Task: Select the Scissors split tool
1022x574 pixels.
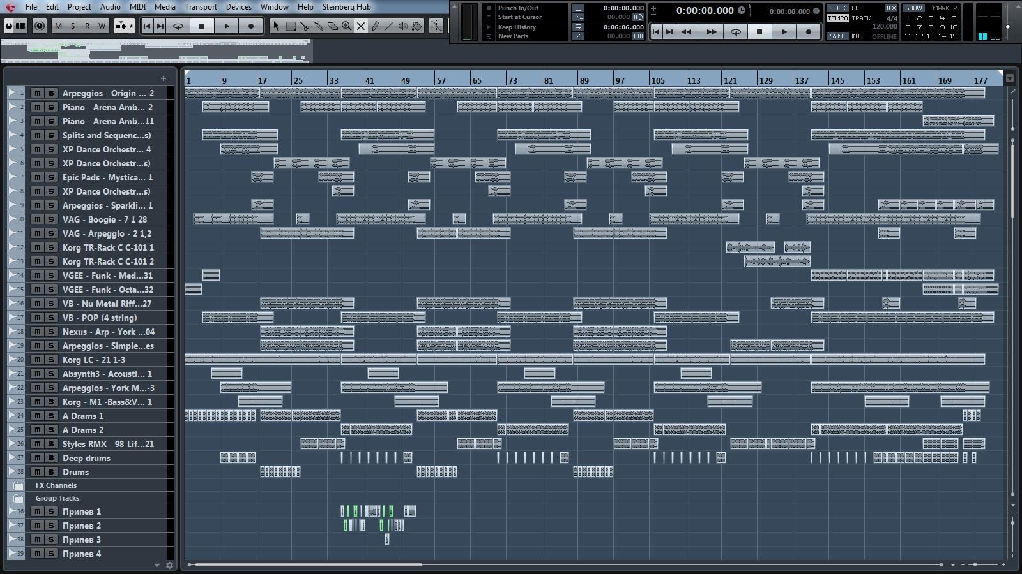Action: coord(305,26)
